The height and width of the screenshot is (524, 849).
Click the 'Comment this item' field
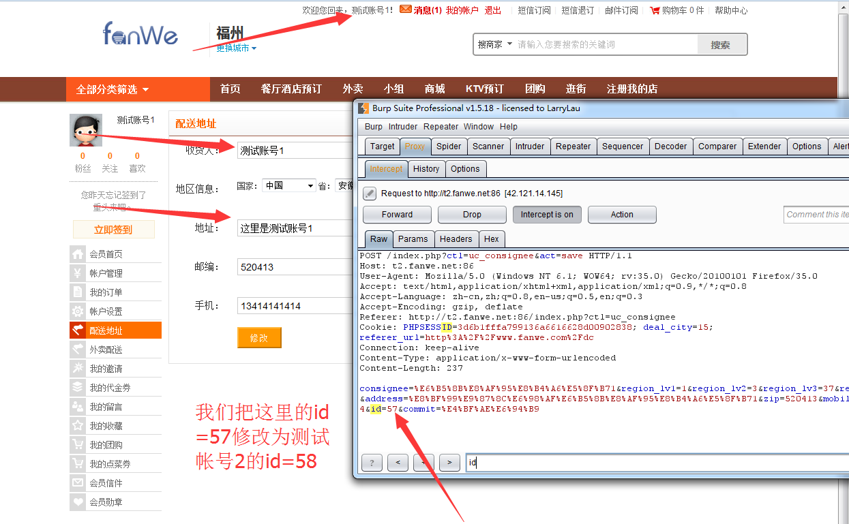pos(817,215)
